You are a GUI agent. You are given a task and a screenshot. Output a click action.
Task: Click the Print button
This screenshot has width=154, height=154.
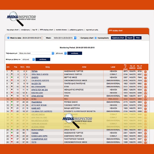click(138, 38)
